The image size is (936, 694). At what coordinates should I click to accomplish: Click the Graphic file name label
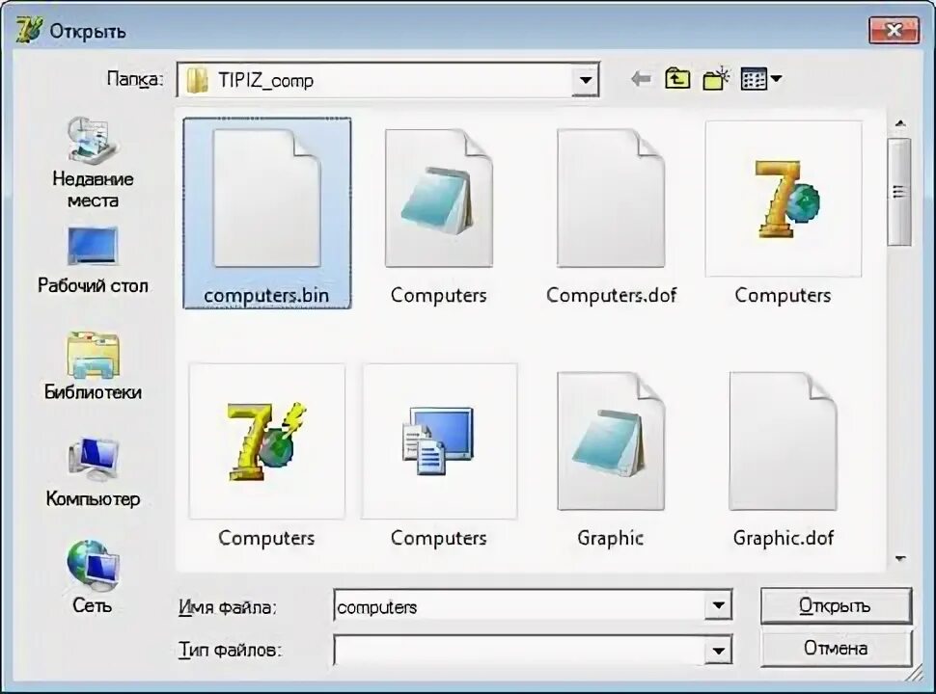pos(611,538)
